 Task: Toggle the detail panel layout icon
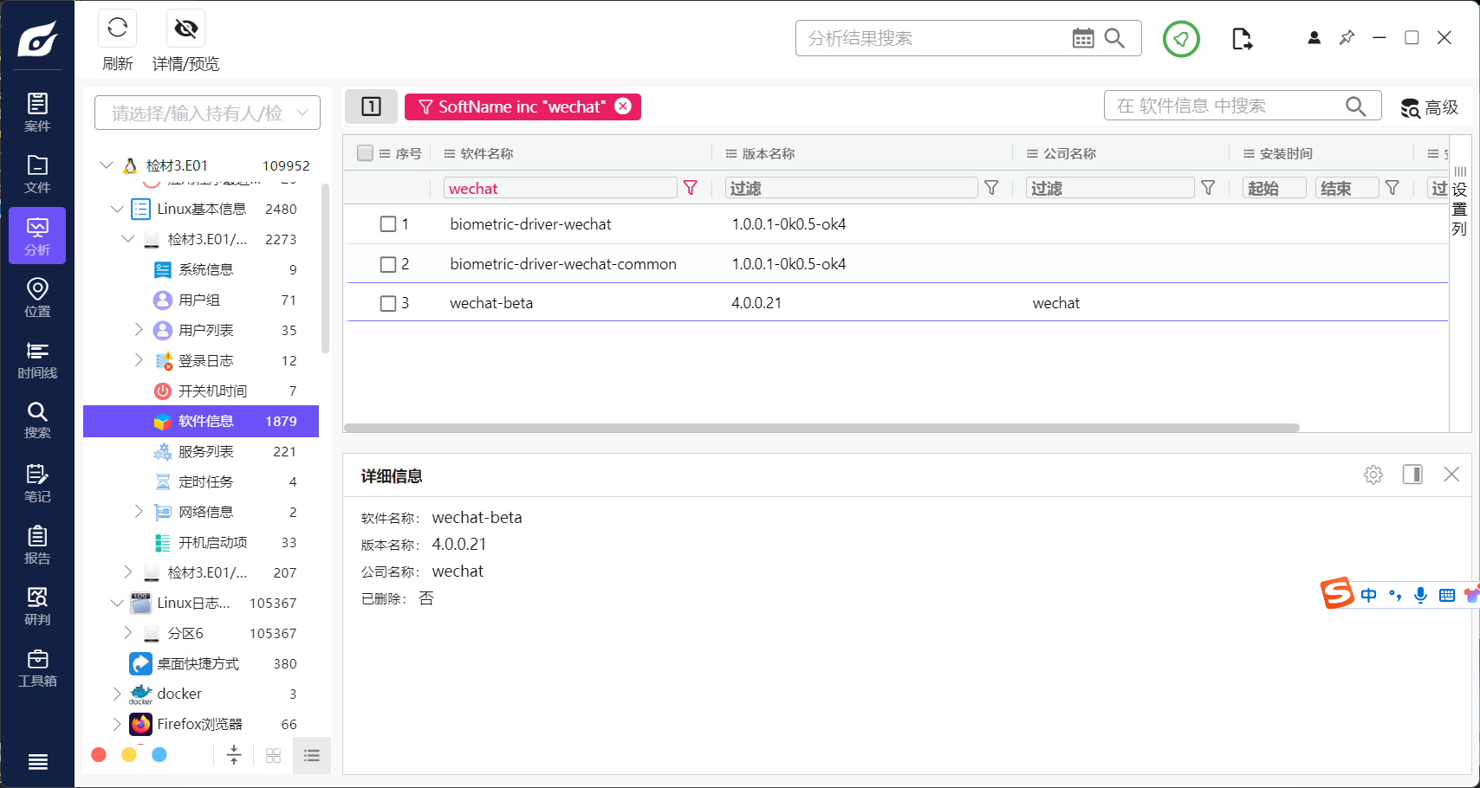(1412, 475)
